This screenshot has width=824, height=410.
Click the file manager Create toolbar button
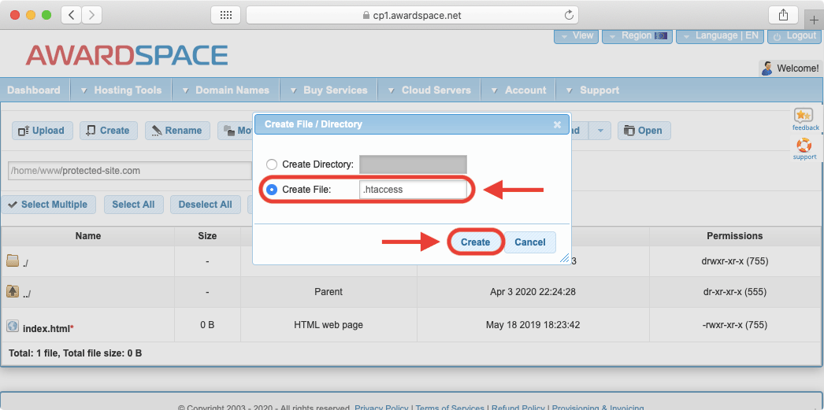coord(108,131)
